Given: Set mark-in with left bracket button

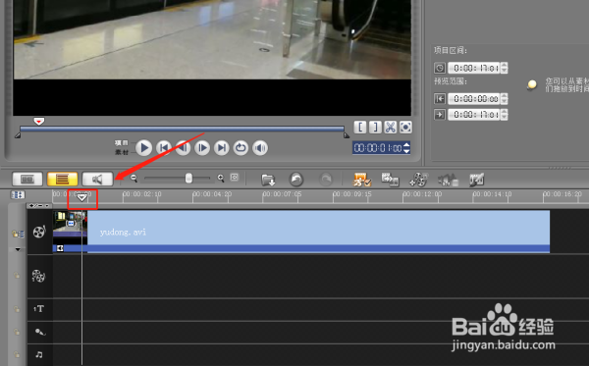Looking at the screenshot, I should tap(360, 127).
